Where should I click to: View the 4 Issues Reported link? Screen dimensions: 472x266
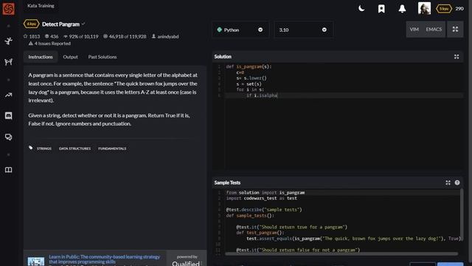click(x=49, y=44)
